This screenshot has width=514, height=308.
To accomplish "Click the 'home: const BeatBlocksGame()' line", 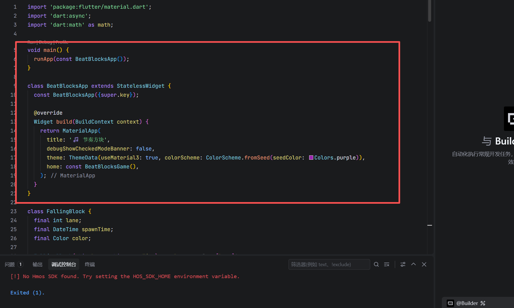I will (93, 166).
